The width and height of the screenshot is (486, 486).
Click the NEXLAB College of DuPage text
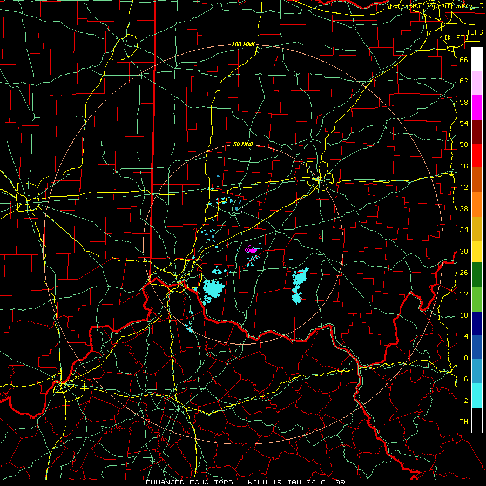[x=435, y=6]
